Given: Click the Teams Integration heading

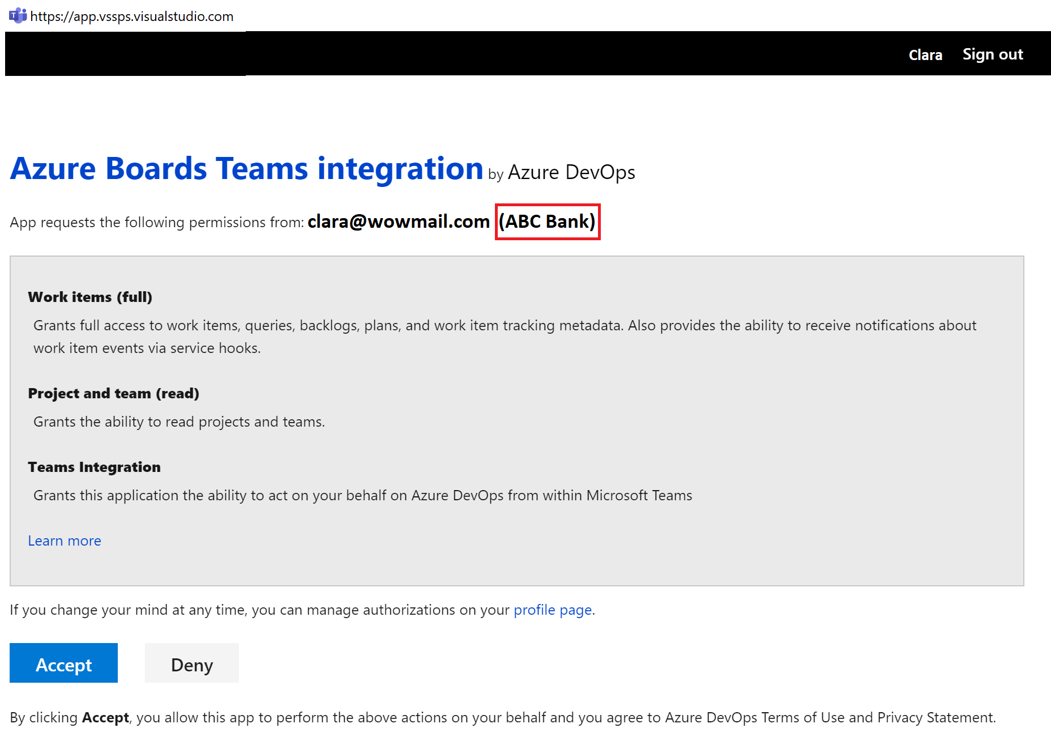Looking at the screenshot, I should pos(94,467).
